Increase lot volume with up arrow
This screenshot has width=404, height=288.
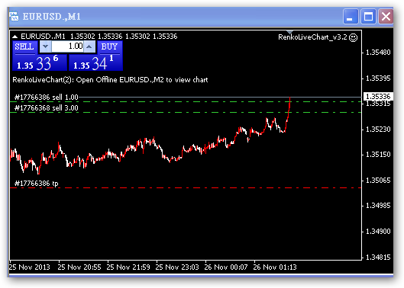[x=89, y=46]
